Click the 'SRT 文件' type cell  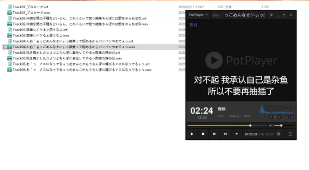[224, 7]
